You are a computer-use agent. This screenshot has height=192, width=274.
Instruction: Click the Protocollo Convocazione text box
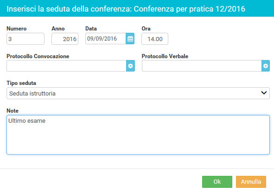(x=66, y=66)
